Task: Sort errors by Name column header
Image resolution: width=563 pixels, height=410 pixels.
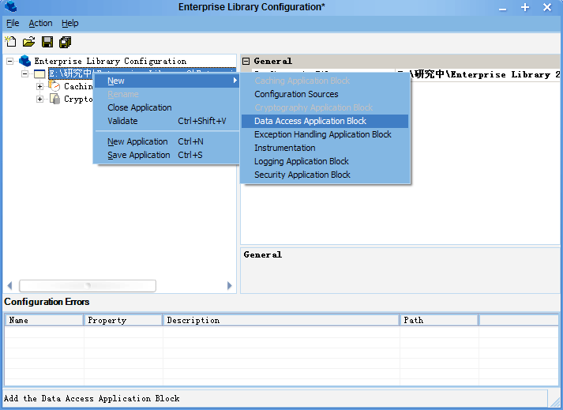Action: [x=43, y=320]
